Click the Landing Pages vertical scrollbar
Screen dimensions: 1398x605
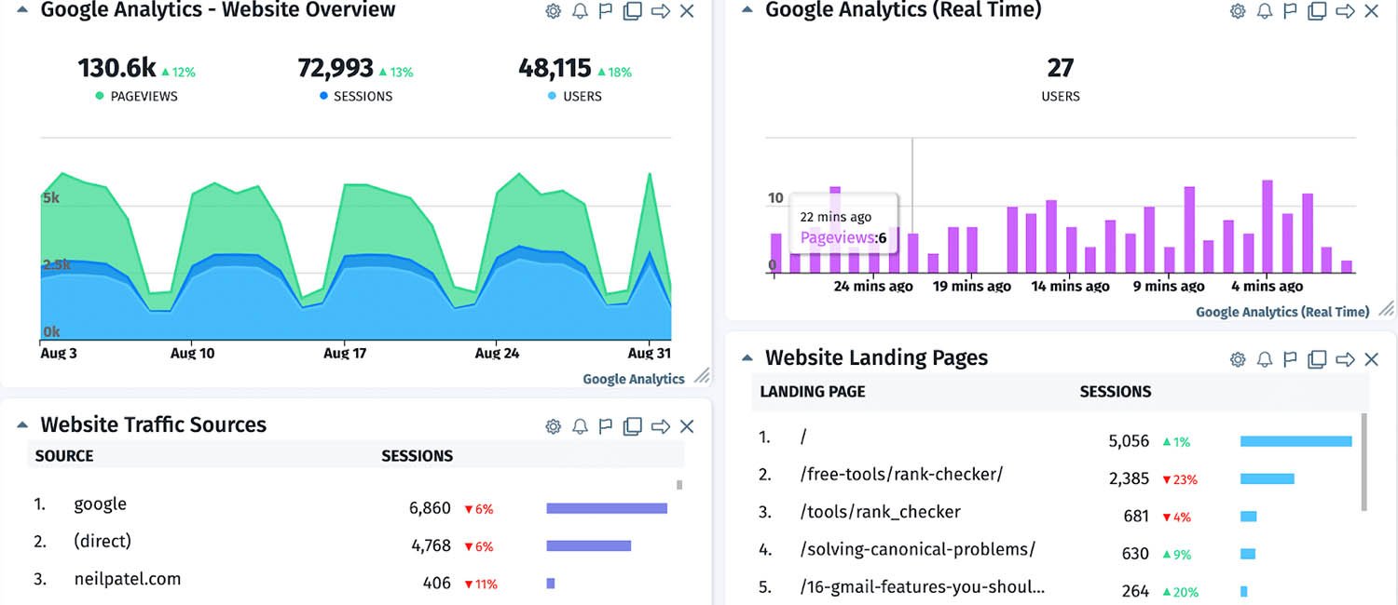tap(1364, 461)
